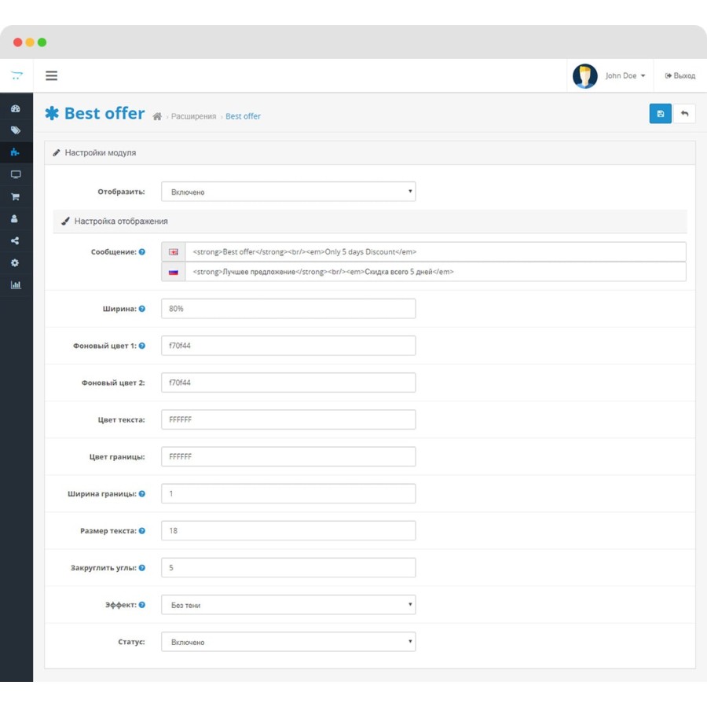The width and height of the screenshot is (707, 707).
Task: Click the cart logo in header
Action: click(16, 75)
